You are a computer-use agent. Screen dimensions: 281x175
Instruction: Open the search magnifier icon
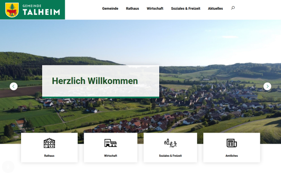coord(233,8)
